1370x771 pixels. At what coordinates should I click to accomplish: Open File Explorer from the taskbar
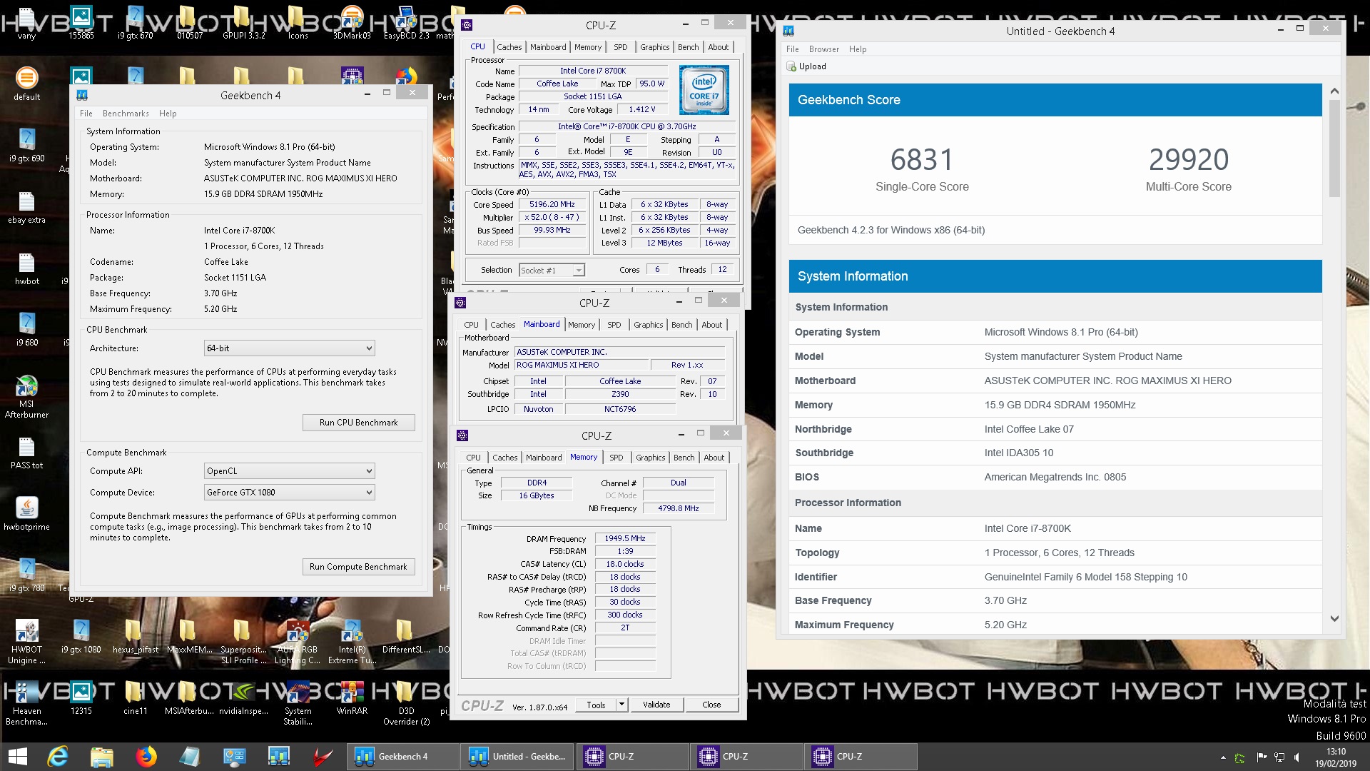[102, 756]
